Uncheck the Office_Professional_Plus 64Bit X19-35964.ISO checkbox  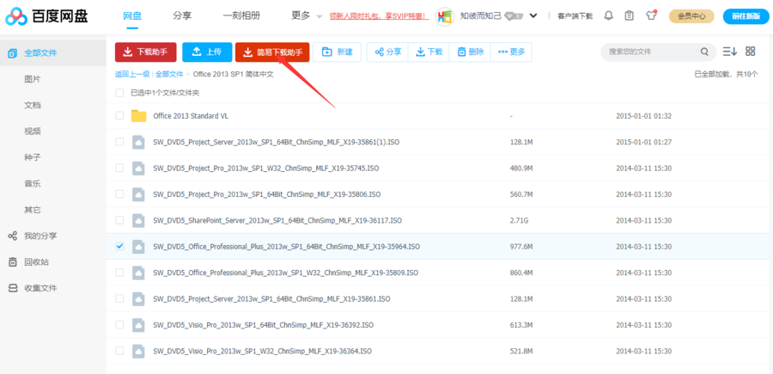coord(119,246)
